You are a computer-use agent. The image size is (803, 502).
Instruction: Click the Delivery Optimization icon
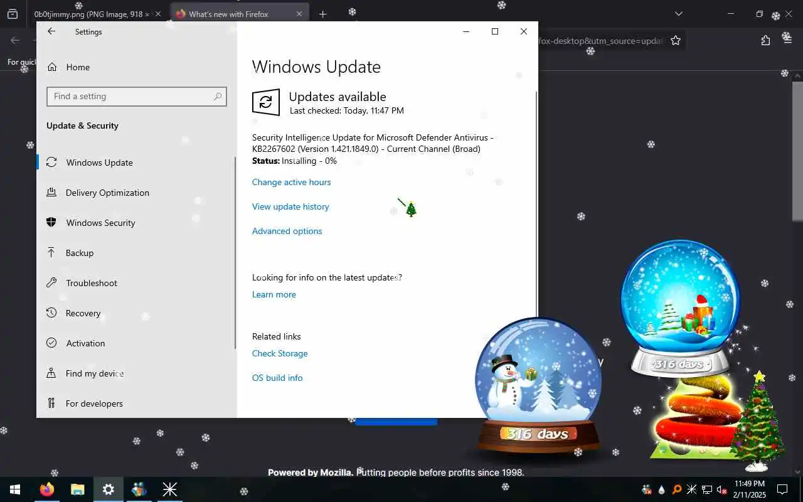pos(52,193)
